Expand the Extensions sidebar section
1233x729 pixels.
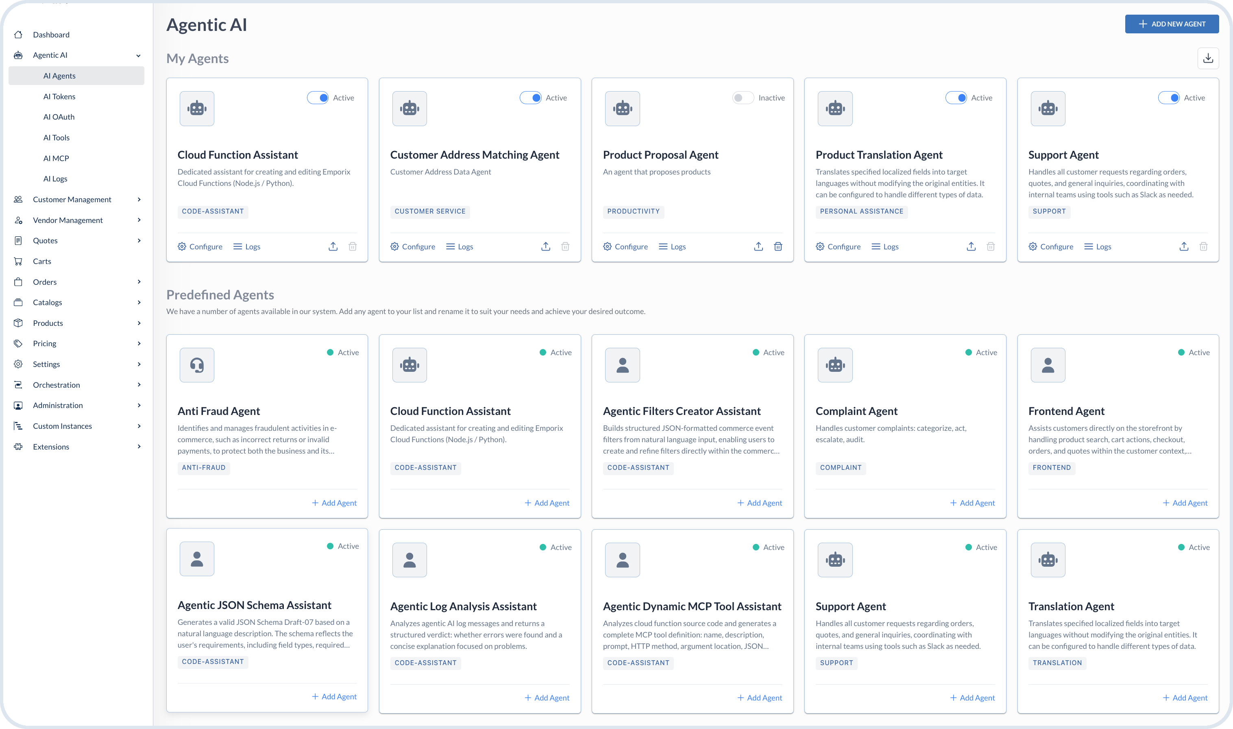pos(139,447)
